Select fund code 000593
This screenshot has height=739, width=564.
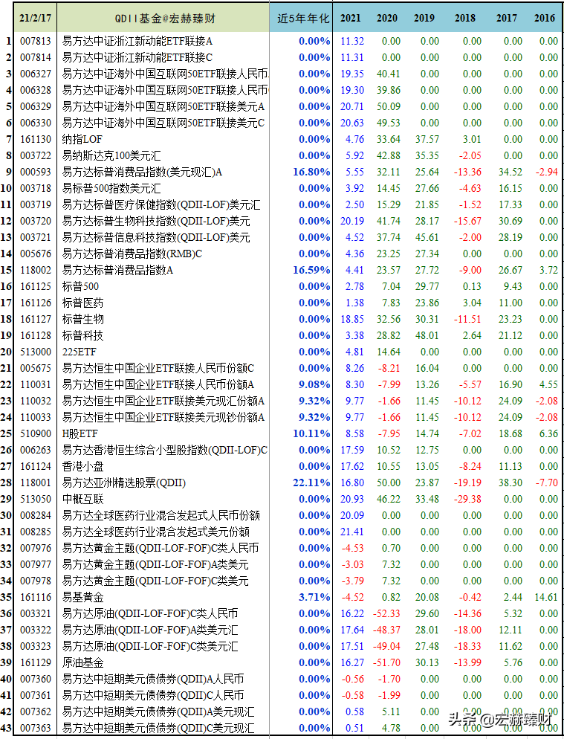click(x=36, y=172)
